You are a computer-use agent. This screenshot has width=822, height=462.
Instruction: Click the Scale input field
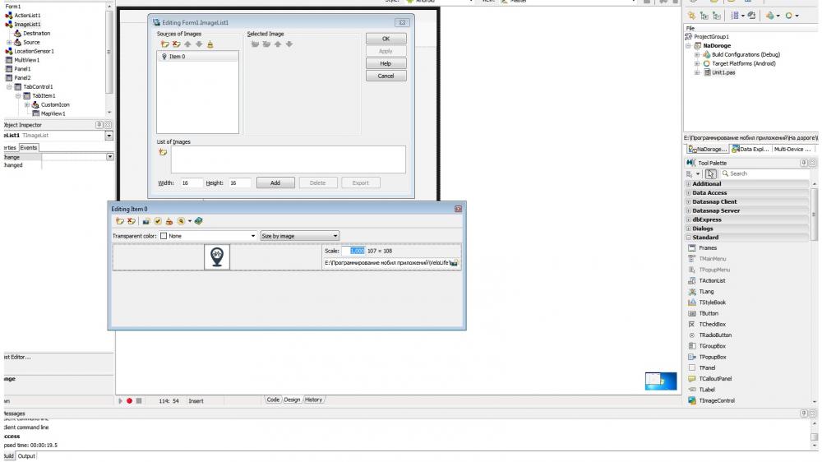tap(353, 251)
